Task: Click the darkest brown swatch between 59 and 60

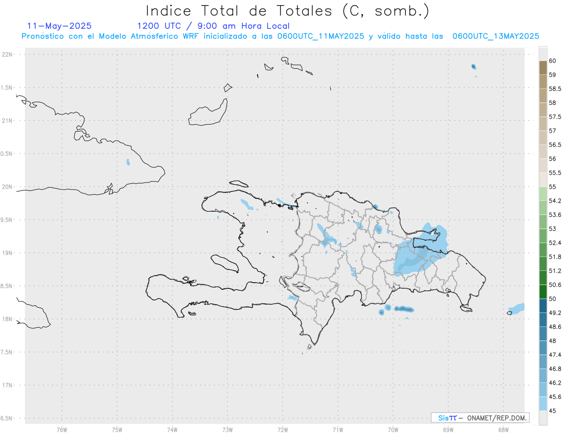Action: click(x=543, y=68)
